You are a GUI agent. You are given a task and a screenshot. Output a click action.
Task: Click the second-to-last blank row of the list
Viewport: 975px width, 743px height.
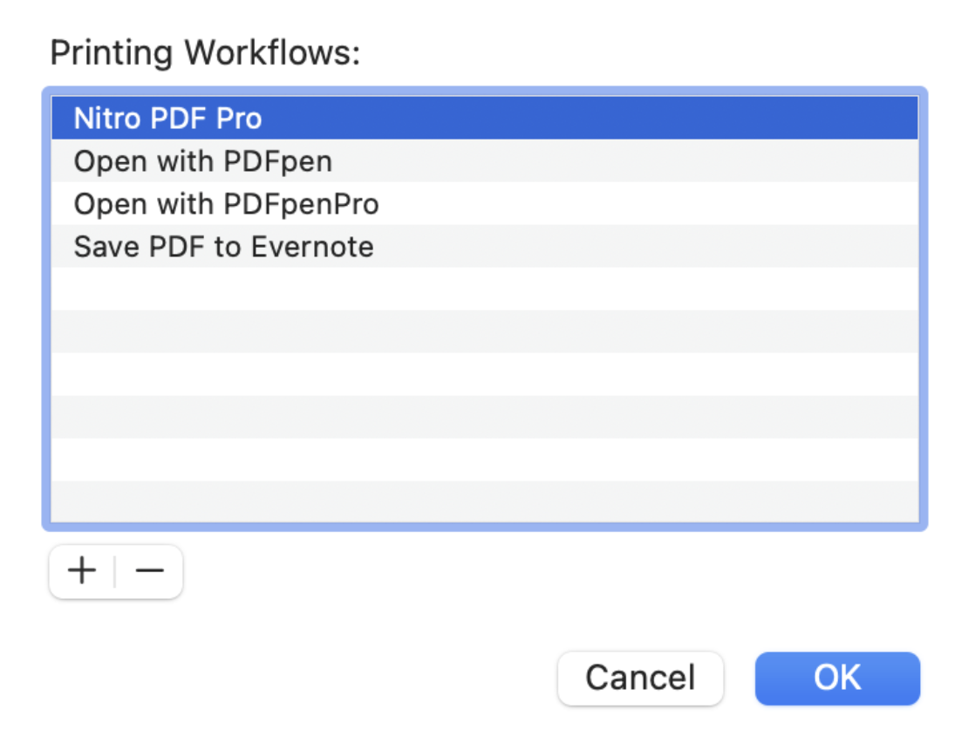[x=484, y=460]
